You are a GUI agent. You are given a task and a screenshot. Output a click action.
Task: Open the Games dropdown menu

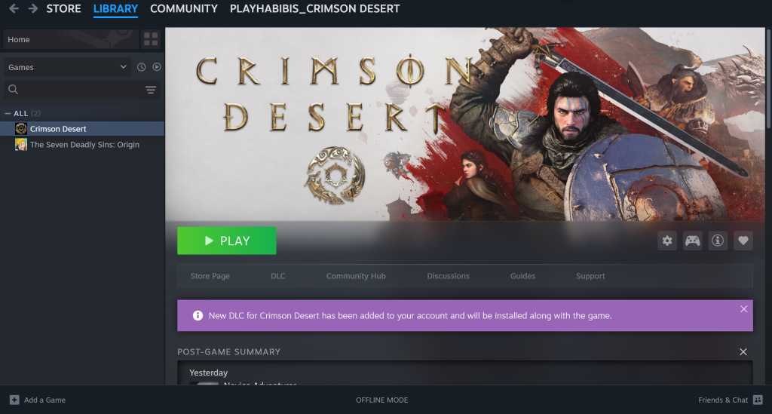coord(67,67)
